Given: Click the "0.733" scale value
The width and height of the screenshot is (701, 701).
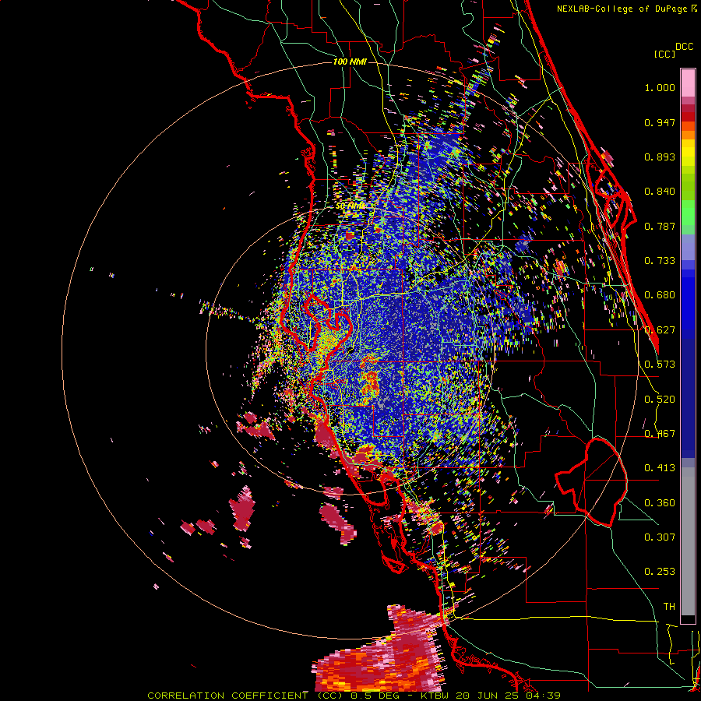Looking at the screenshot, I should [x=660, y=261].
